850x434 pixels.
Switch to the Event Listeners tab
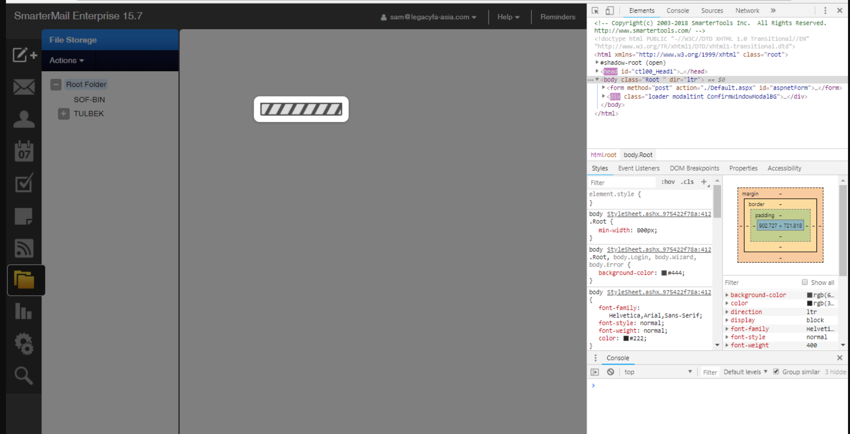[x=638, y=168]
